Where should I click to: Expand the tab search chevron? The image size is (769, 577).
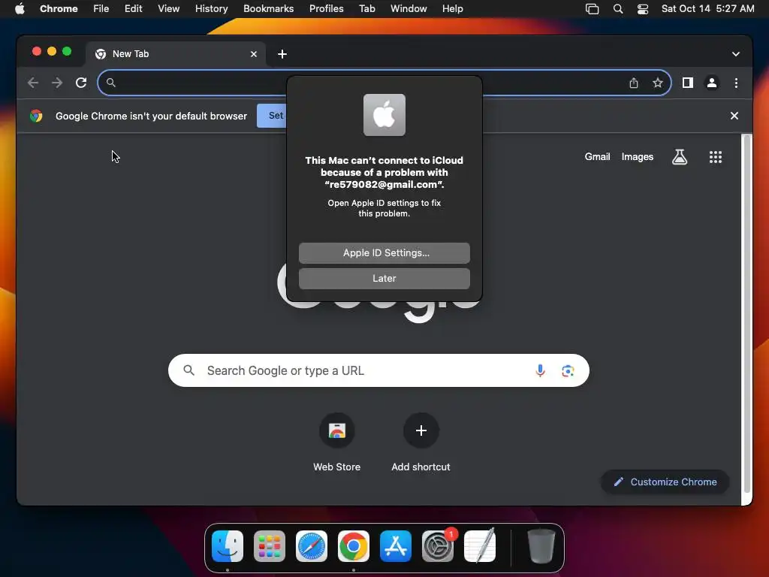tap(736, 54)
